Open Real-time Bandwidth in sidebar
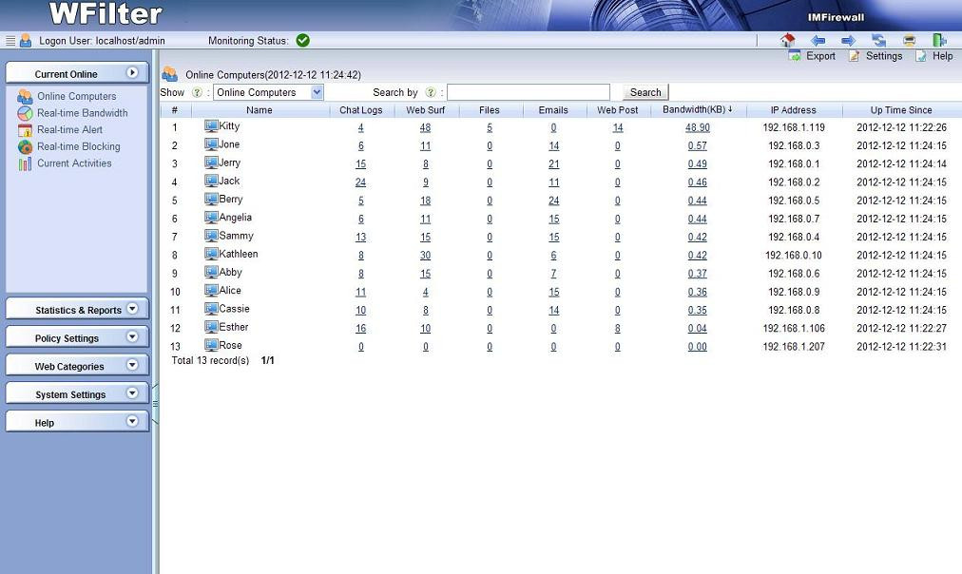The image size is (962, 574). coord(82,113)
